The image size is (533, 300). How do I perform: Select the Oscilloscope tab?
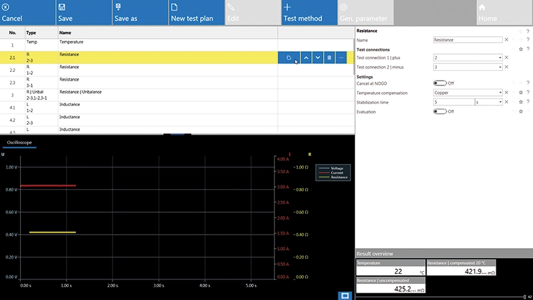pos(19,143)
